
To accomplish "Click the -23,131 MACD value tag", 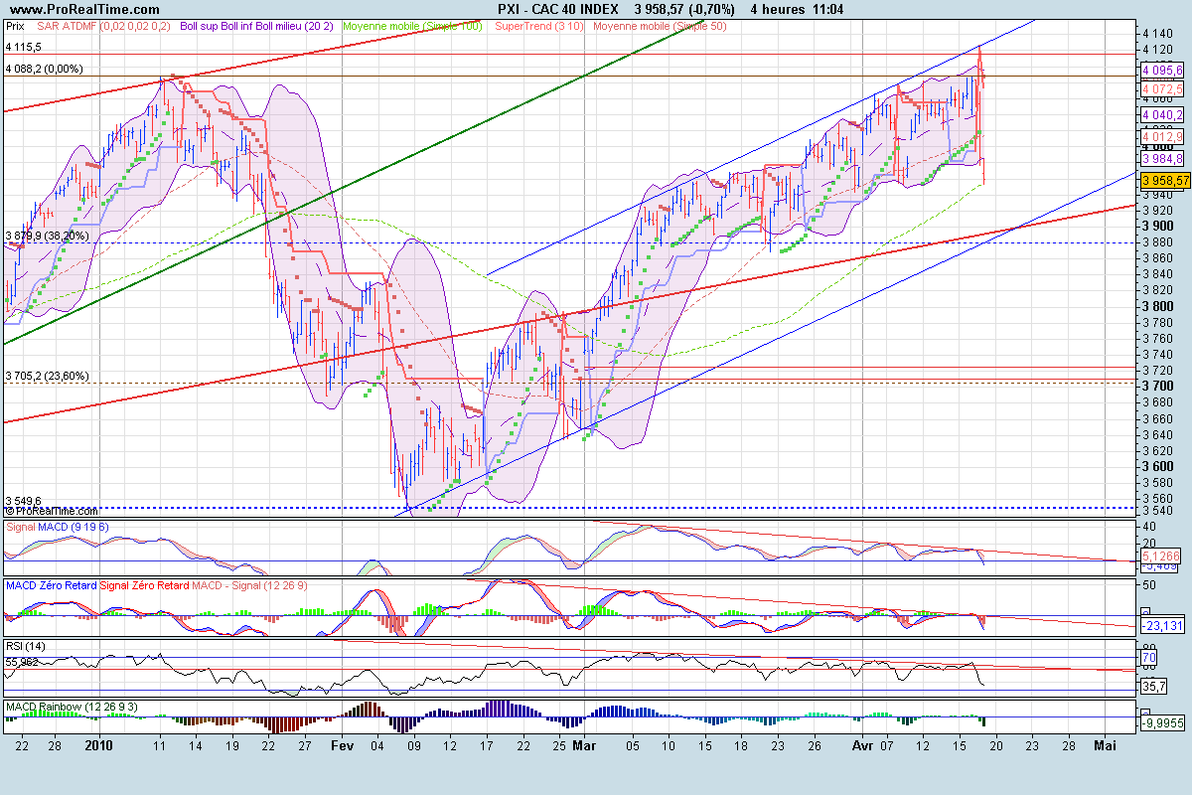I will click(1162, 626).
